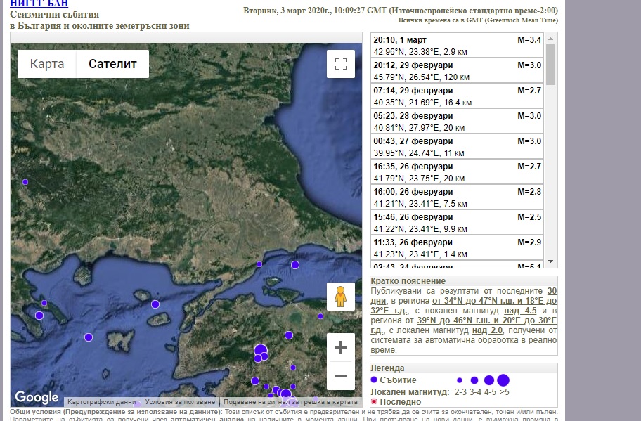Screen dimensions: 641x421
Task: Open the НИГГГ-БАН header link
Action: coord(39,4)
